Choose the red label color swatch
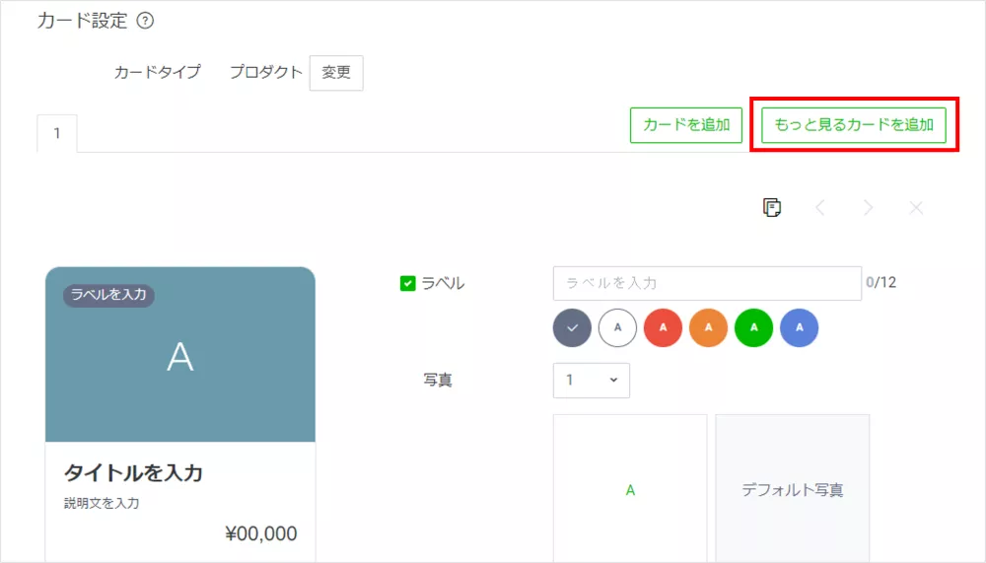Image resolution: width=986 pixels, height=563 pixels. 664,327
